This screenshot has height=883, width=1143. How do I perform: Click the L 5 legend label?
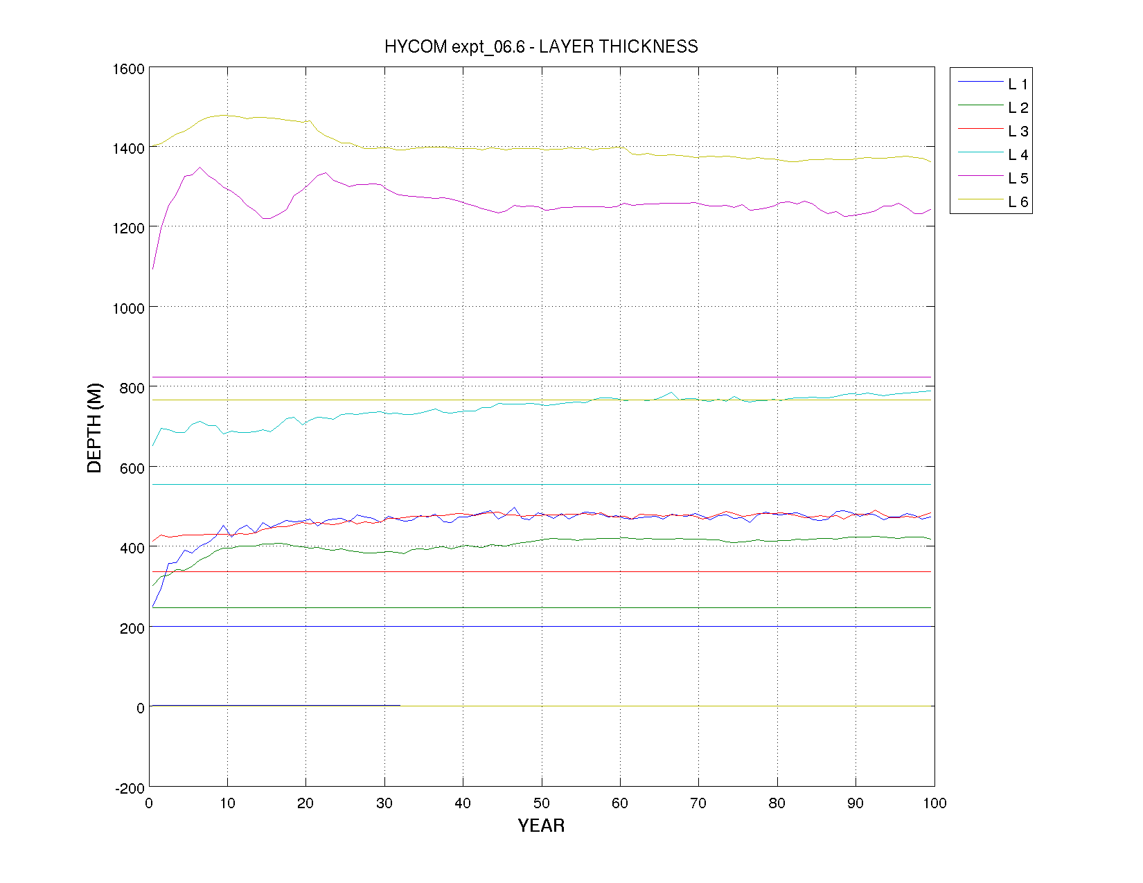pyautogui.click(x=1018, y=179)
